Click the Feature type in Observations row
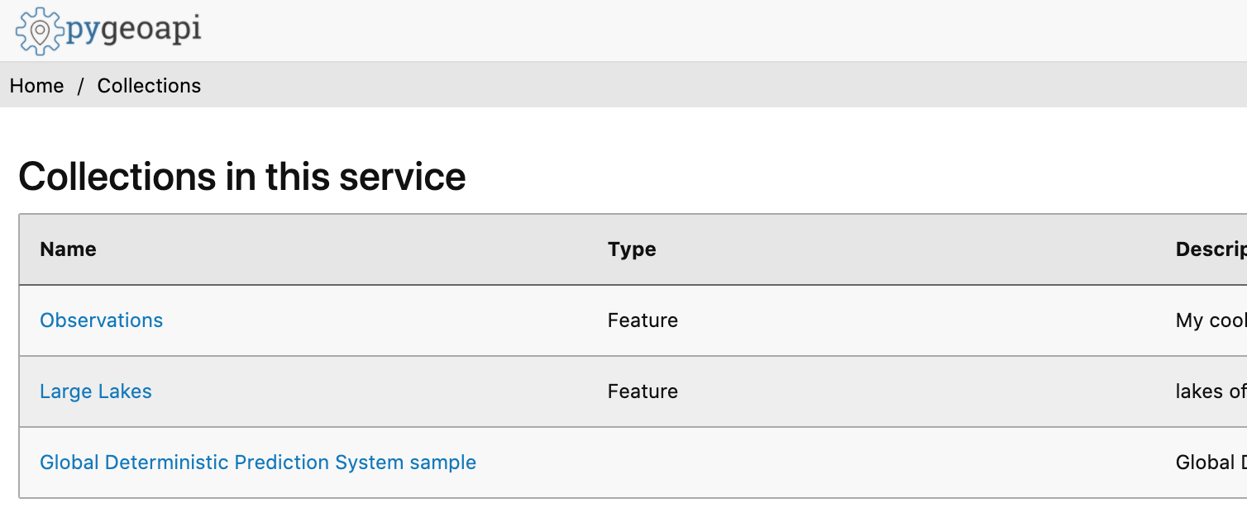The width and height of the screenshot is (1247, 517). pos(643,320)
